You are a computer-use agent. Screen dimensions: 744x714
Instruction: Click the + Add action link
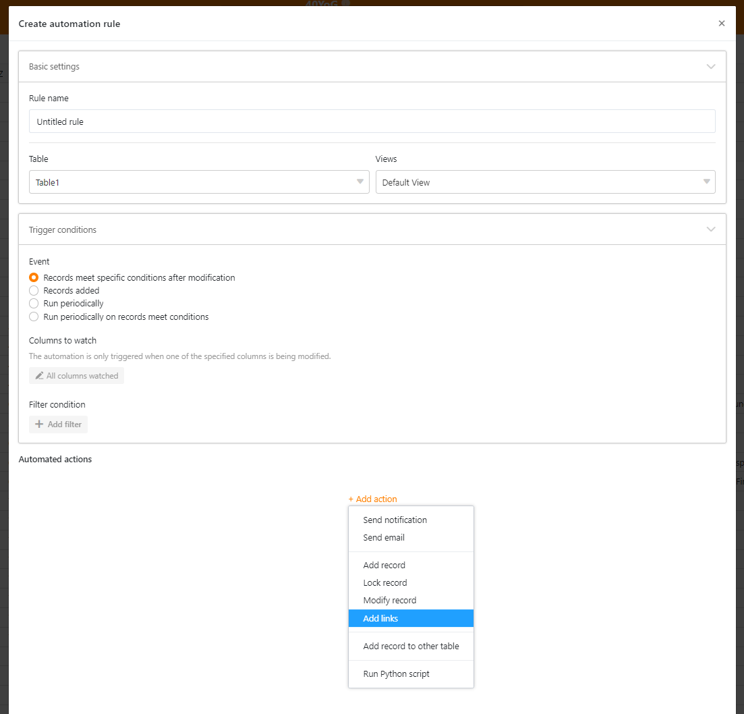372,499
